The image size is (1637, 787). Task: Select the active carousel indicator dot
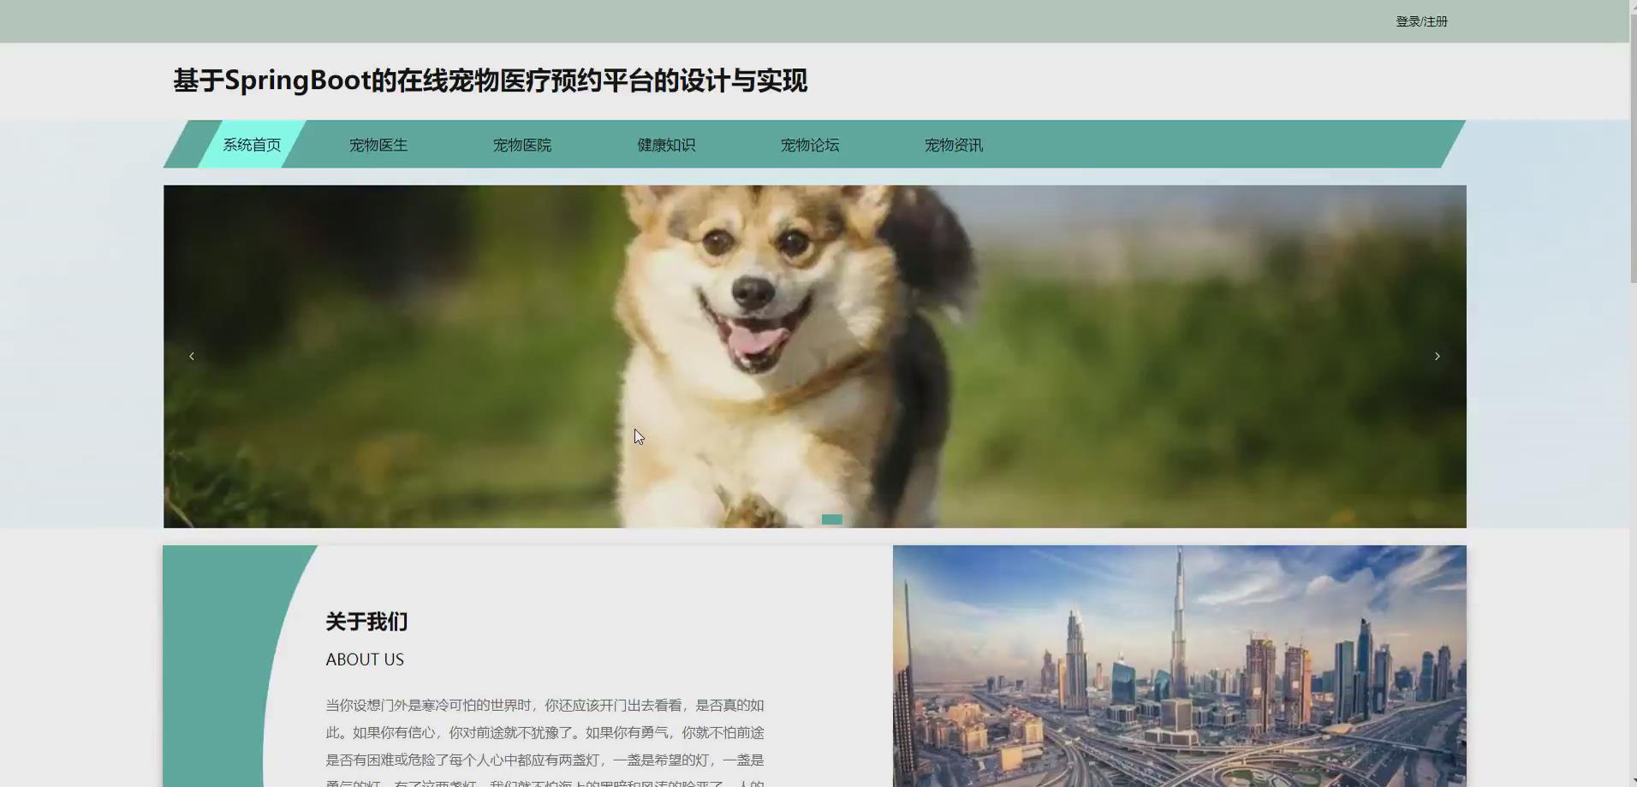(x=831, y=518)
